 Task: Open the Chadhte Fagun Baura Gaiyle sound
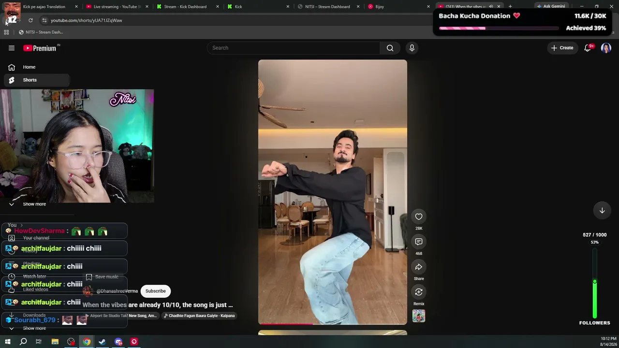click(199, 316)
